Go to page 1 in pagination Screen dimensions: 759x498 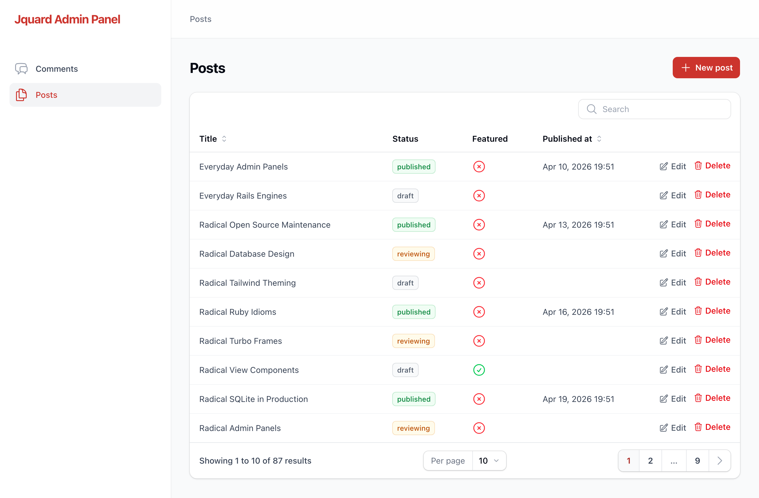tap(629, 460)
